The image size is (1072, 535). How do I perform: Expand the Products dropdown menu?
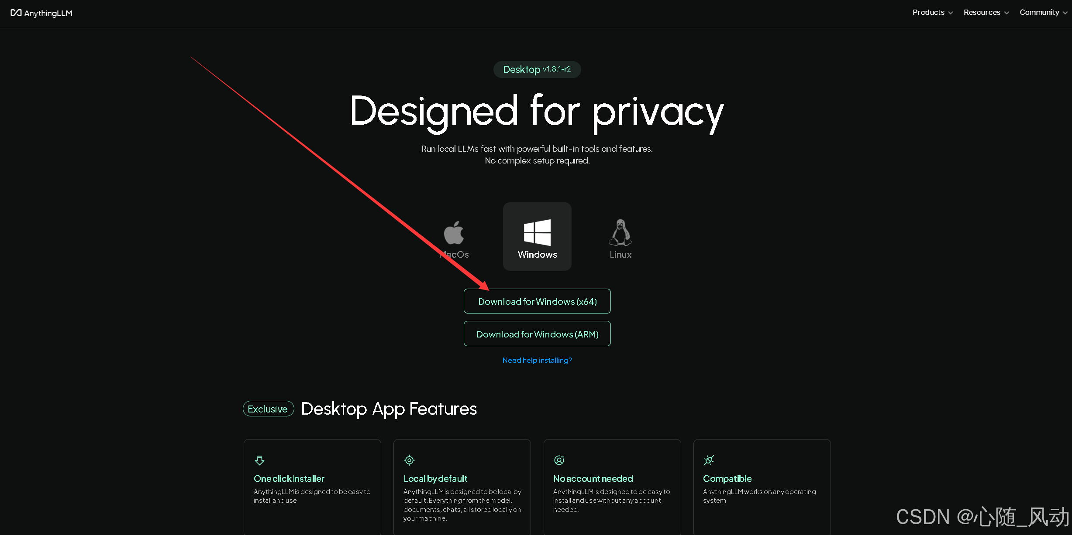point(932,13)
